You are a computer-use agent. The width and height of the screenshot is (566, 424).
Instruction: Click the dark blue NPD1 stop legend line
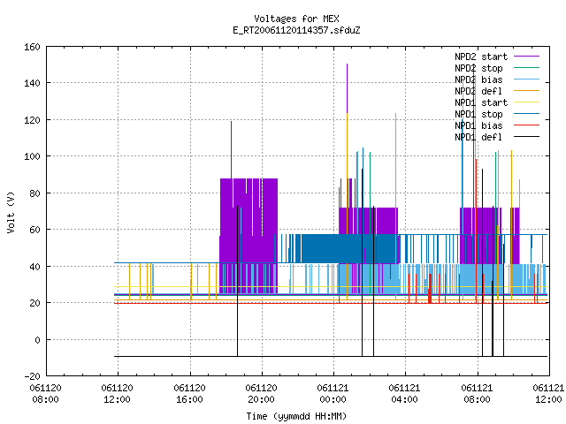pyautogui.click(x=526, y=114)
